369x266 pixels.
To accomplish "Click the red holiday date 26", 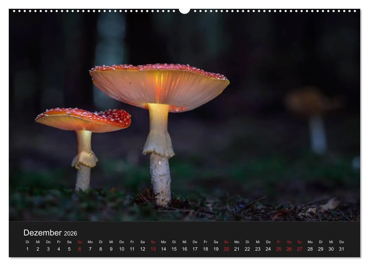I will 289,249.
